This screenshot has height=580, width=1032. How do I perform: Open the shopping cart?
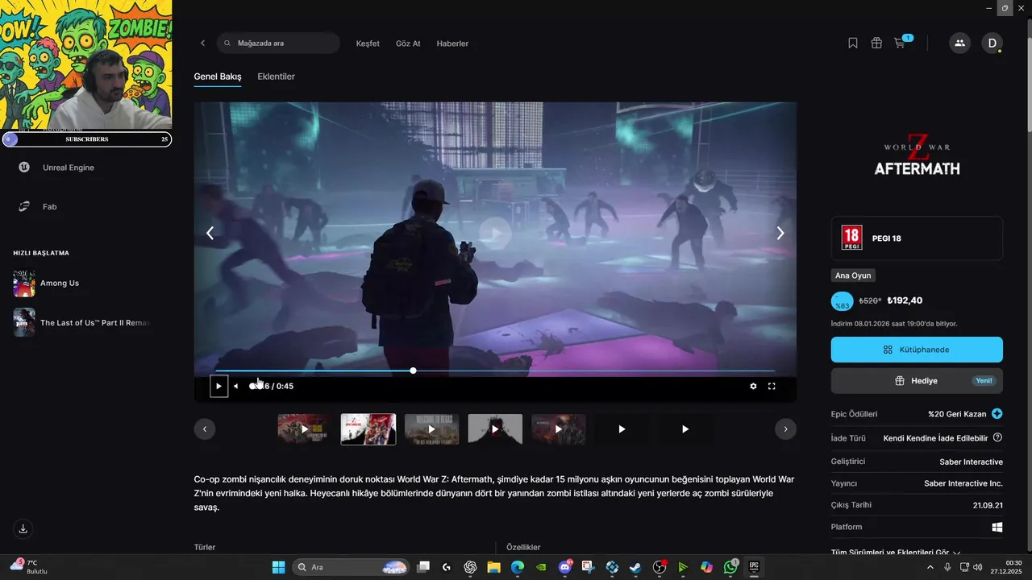click(900, 43)
